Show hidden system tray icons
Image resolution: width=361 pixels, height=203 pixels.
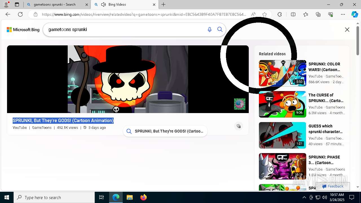point(304,197)
